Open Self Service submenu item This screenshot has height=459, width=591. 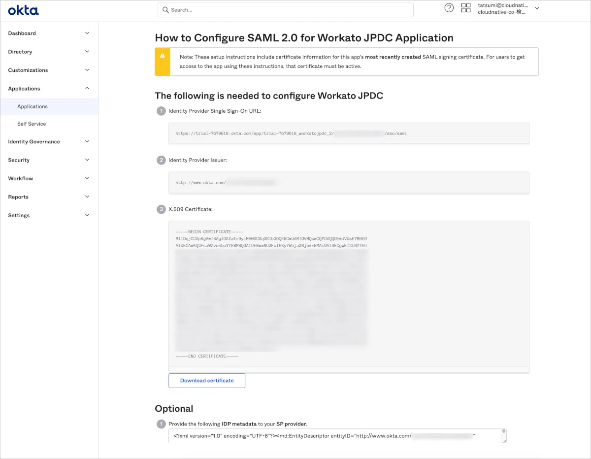point(32,124)
